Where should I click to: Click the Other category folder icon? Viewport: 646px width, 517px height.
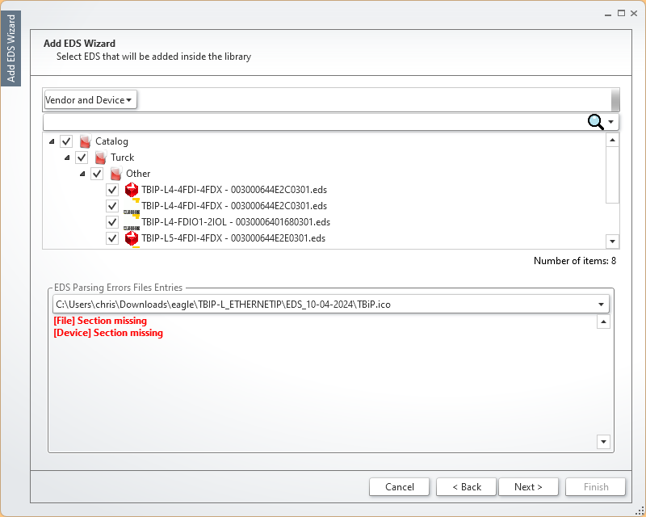[115, 174]
